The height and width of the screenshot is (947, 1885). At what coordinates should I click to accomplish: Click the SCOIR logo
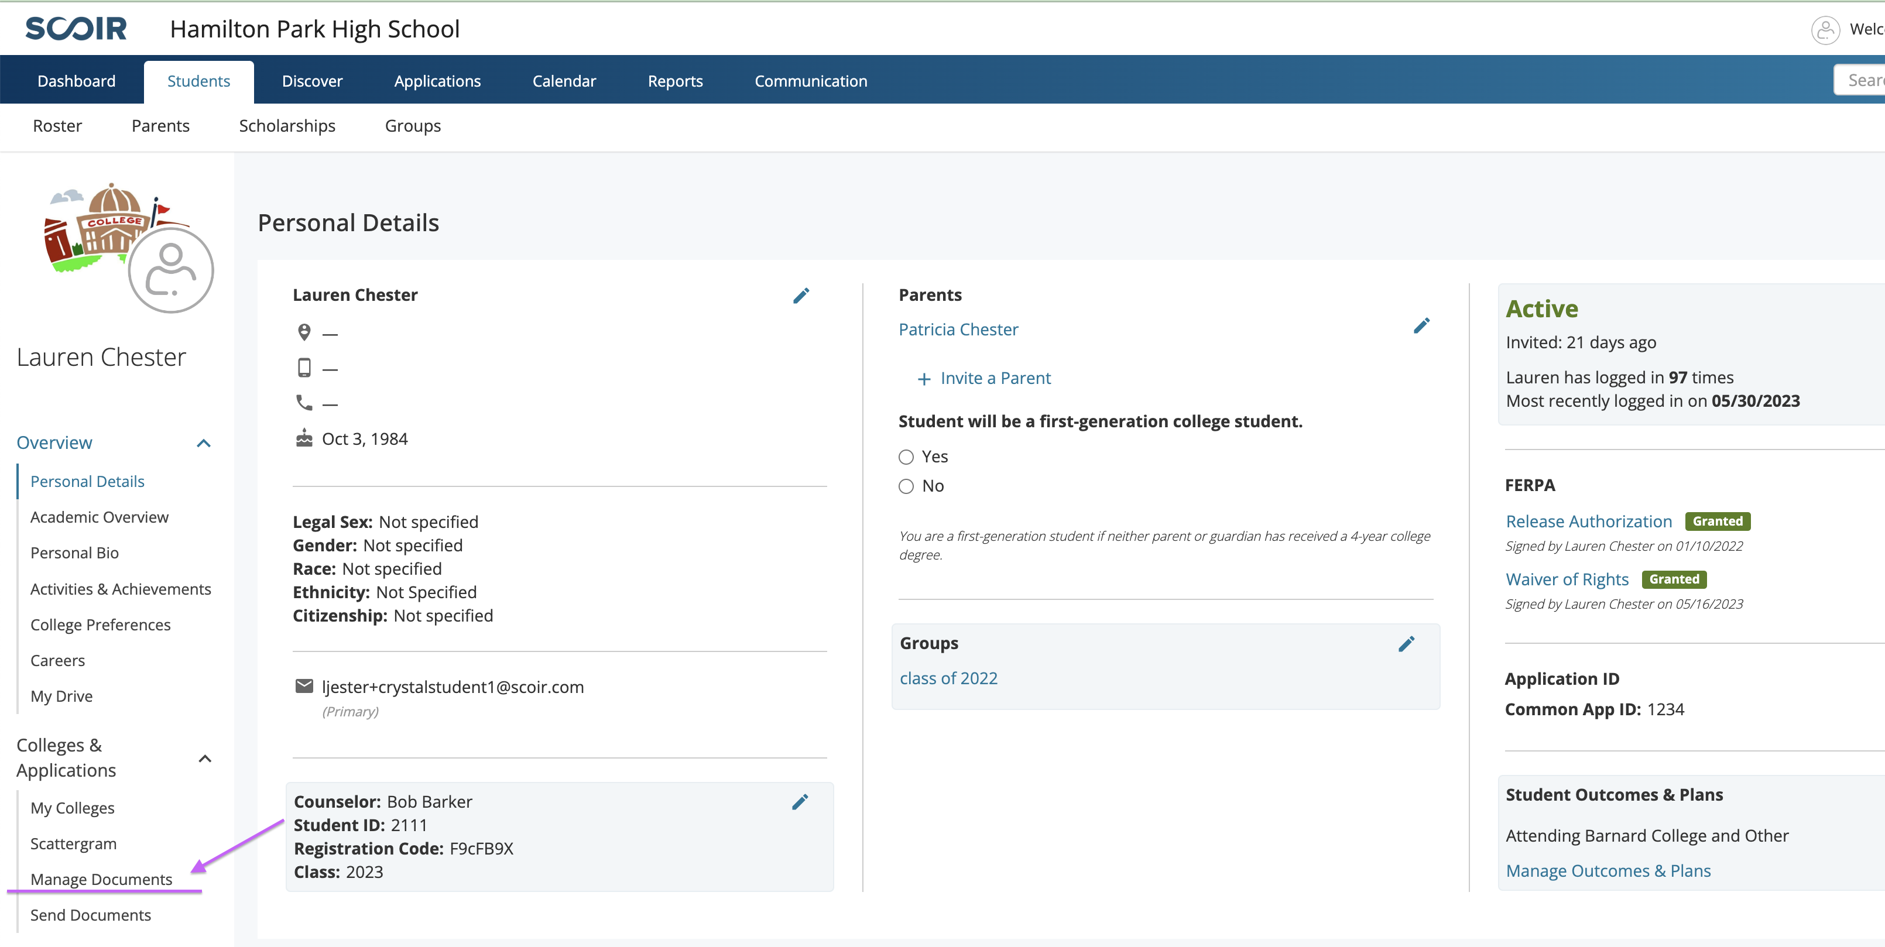point(76,29)
